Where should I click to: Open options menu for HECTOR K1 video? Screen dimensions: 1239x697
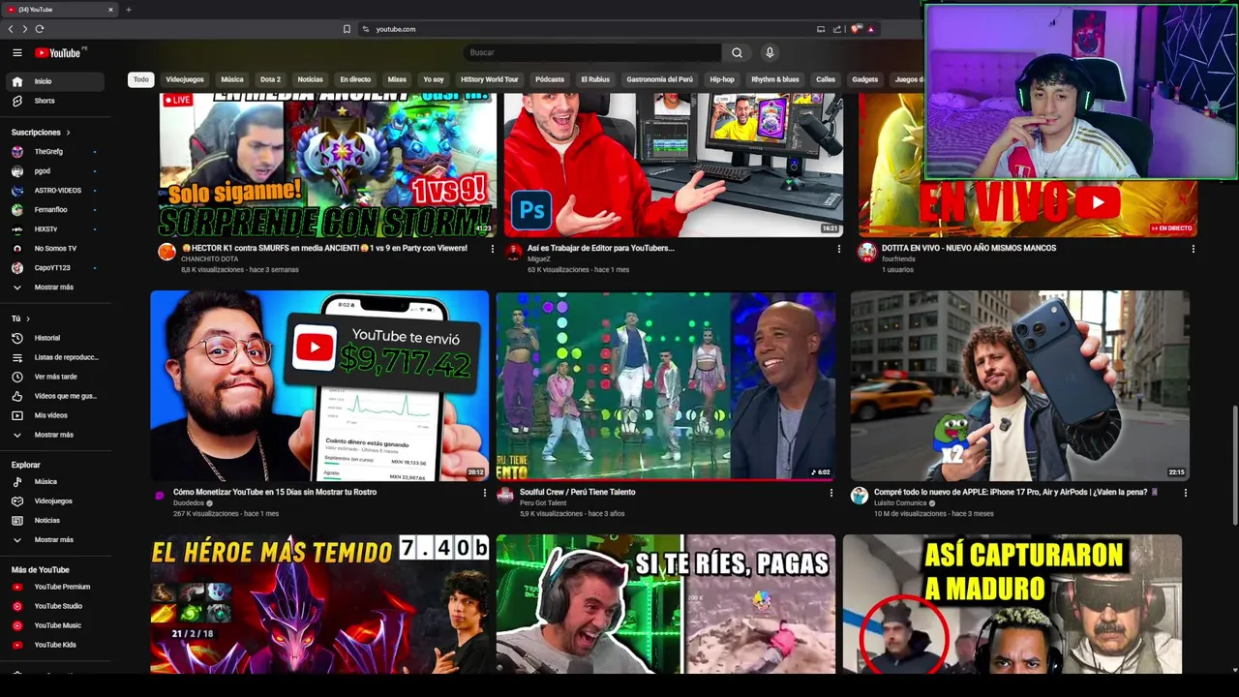click(x=492, y=249)
